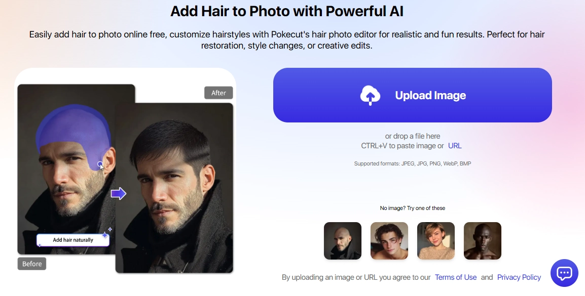The image size is (585, 296).
Task: Select the long-haired young man sample photo
Action: tap(389, 240)
